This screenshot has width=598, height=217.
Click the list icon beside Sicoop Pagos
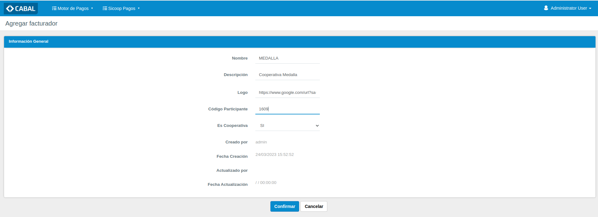click(105, 8)
